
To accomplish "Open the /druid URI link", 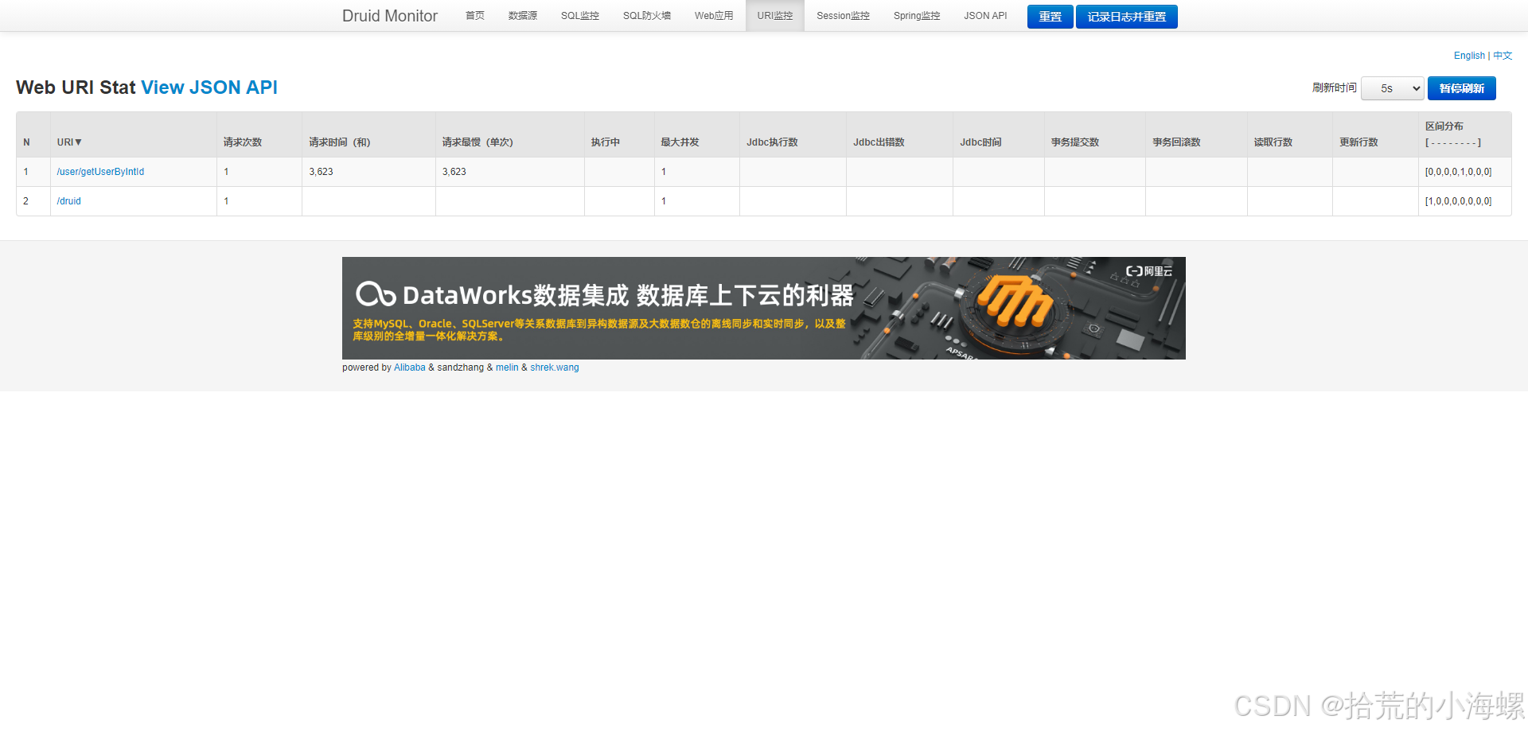I will point(69,201).
